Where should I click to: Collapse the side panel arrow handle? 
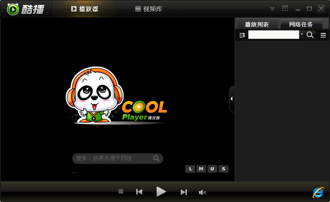click(231, 99)
